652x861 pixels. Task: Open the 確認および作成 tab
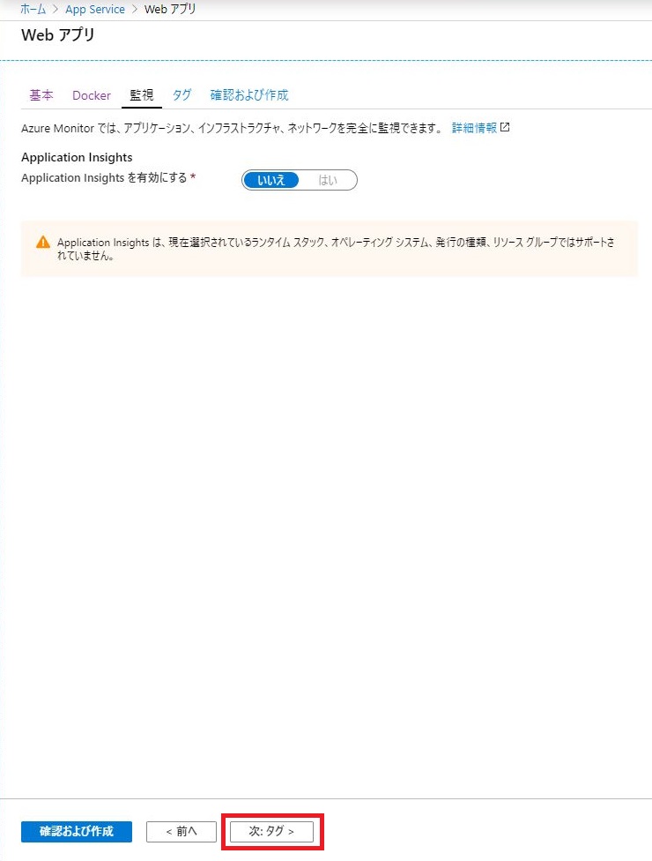249,95
